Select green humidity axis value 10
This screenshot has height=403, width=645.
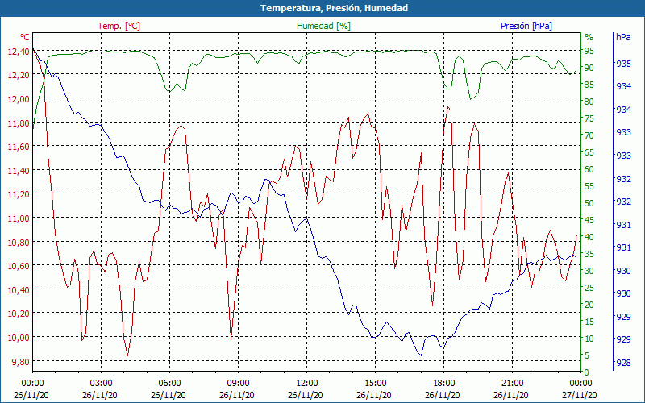point(589,339)
